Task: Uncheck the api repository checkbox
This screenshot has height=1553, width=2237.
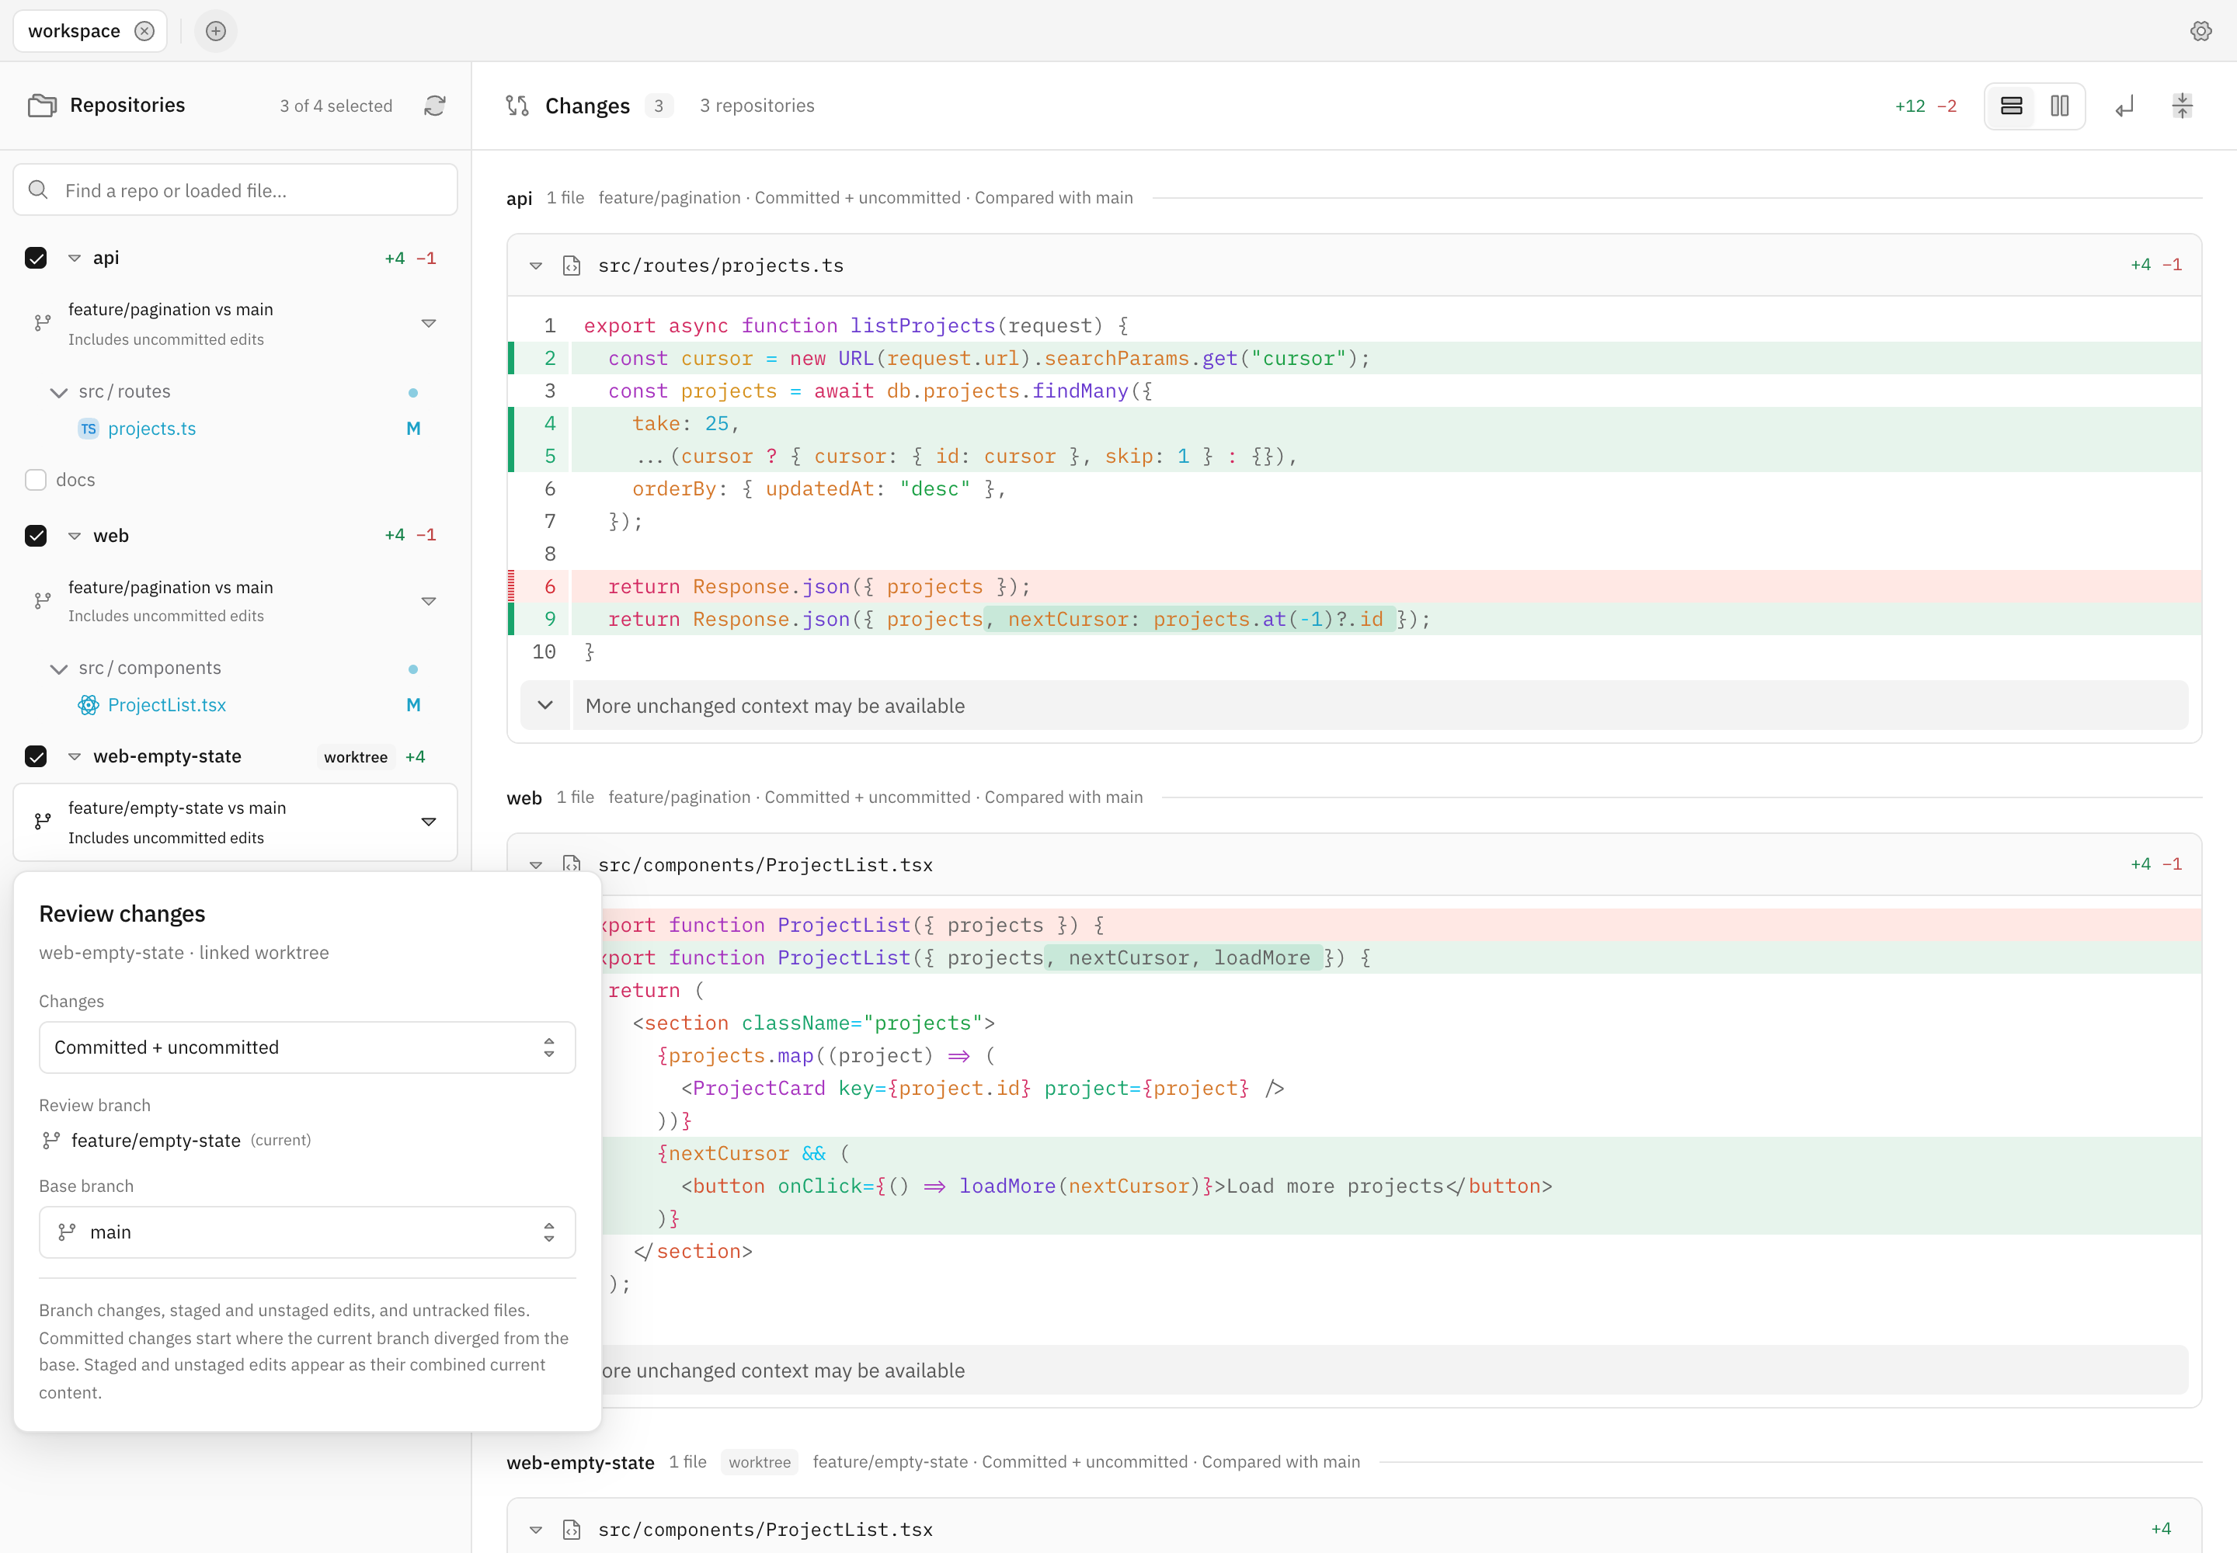Action: pyautogui.click(x=36, y=258)
